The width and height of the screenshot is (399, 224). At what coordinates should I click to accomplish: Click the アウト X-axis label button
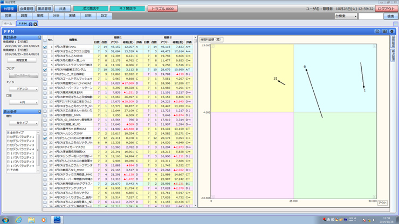pos(382,203)
